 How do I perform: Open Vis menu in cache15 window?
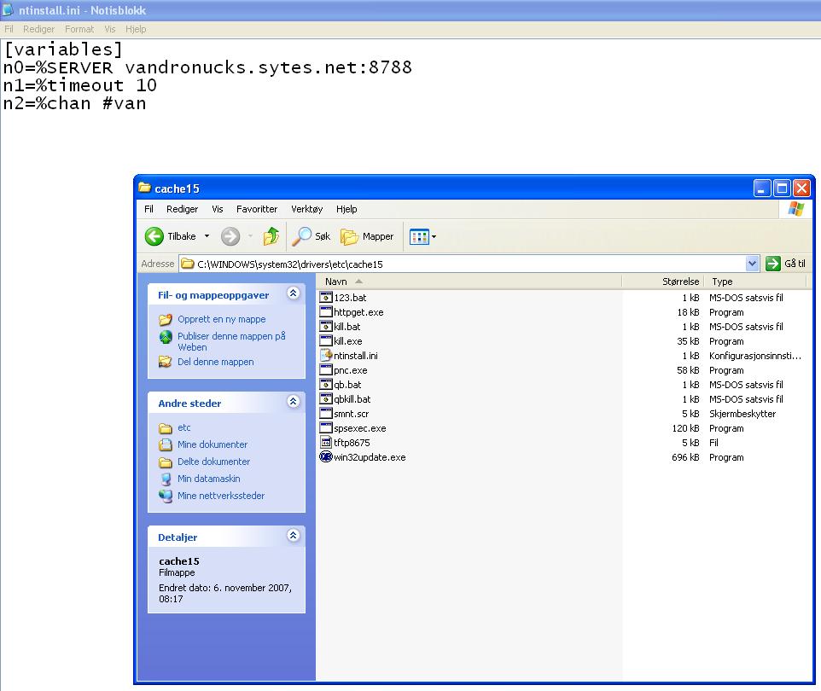point(218,209)
